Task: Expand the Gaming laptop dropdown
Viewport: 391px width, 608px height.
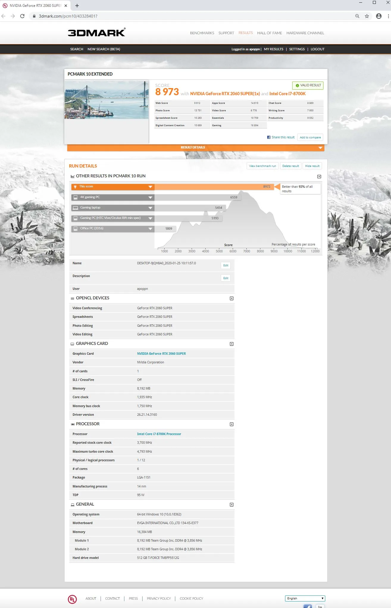Action: pyautogui.click(x=150, y=208)
